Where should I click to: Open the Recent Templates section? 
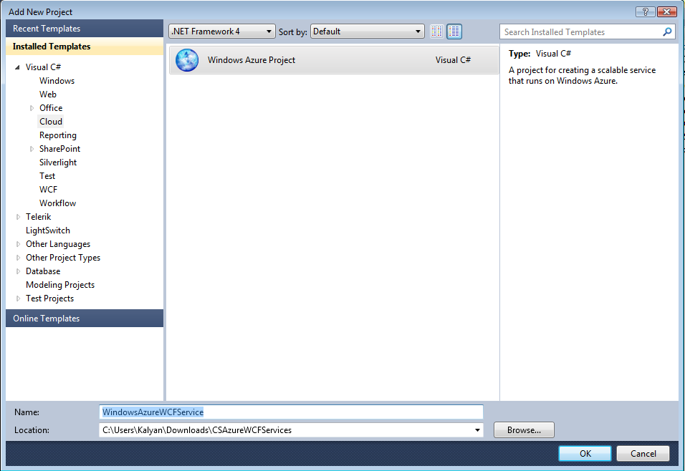pos(85,29)
